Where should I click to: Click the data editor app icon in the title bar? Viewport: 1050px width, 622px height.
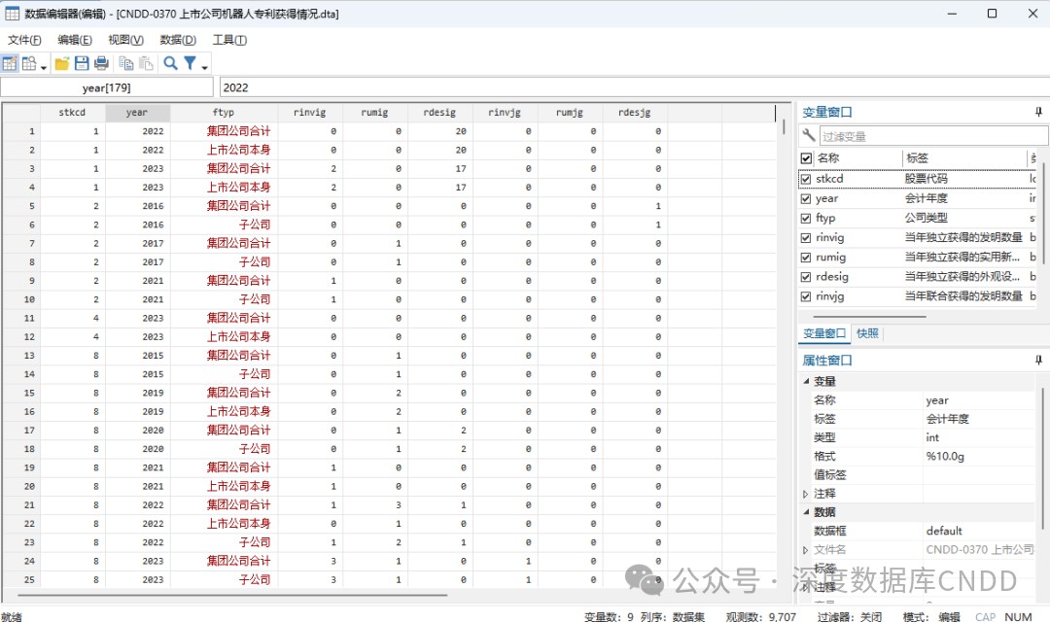(x=12, y=14)
